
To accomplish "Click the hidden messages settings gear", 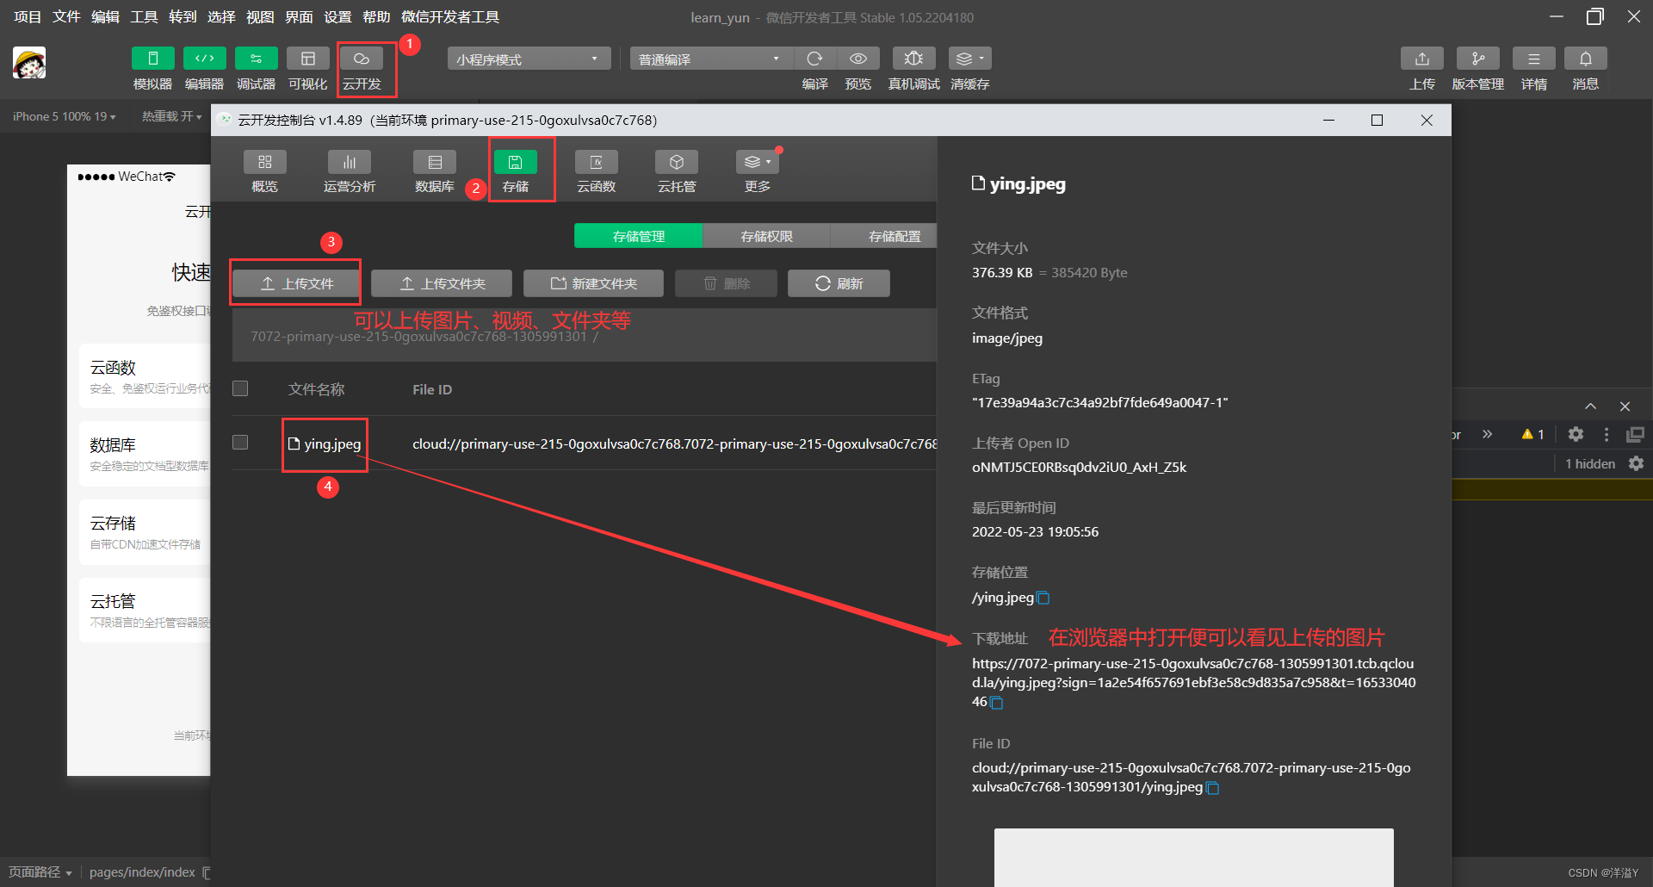I will (1636, 463).
